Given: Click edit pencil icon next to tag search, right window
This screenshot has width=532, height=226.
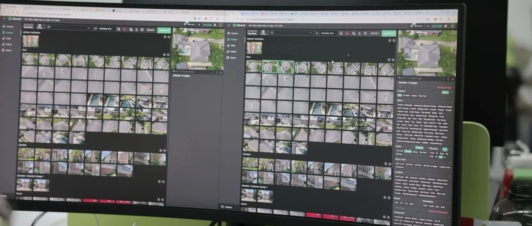Looking at the screenshot, I should click(443, 79).
